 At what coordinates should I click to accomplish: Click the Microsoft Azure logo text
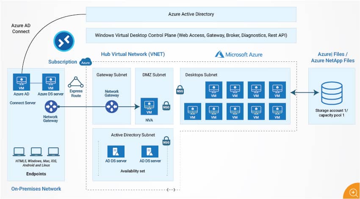tap(238, 54)
